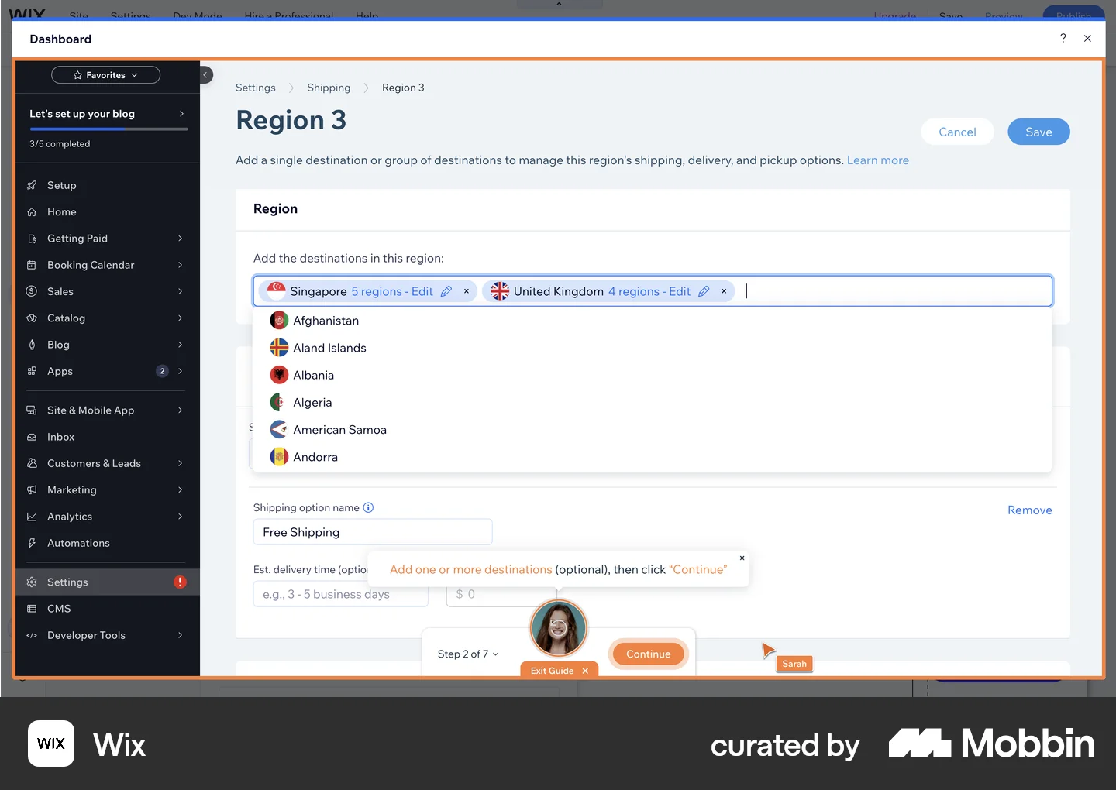Image resolution: width=1116 pixels, height=790 pixels.
Task: Open the Step 2 of 7 dropdown
Action: tap(468, 654)
